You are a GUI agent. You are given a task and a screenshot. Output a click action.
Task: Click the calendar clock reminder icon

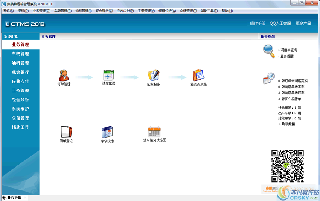[x=269, y=79]
